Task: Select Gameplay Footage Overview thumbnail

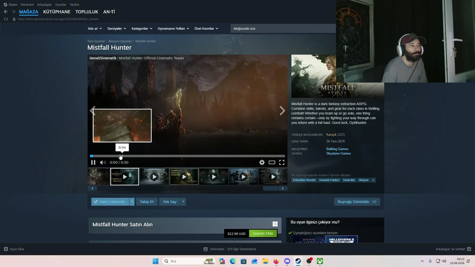Action: [x=184, y=177]
